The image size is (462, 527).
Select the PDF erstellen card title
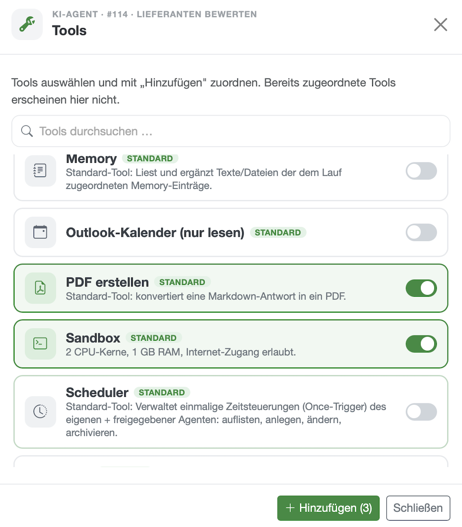(x=107, y=282)
